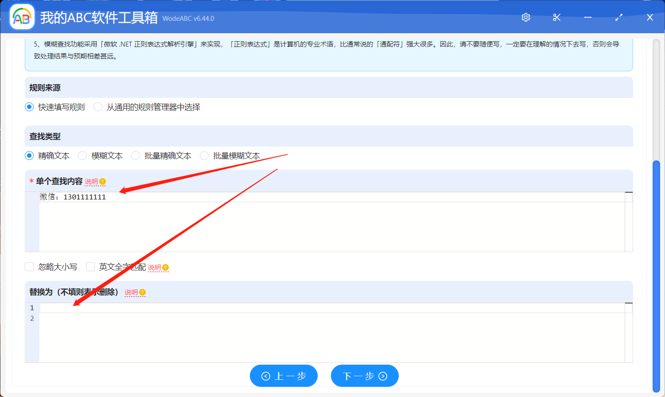The image size is (665, 397).
Task: Click help icon beside 替换为 说明
Action: coord(142,292)
